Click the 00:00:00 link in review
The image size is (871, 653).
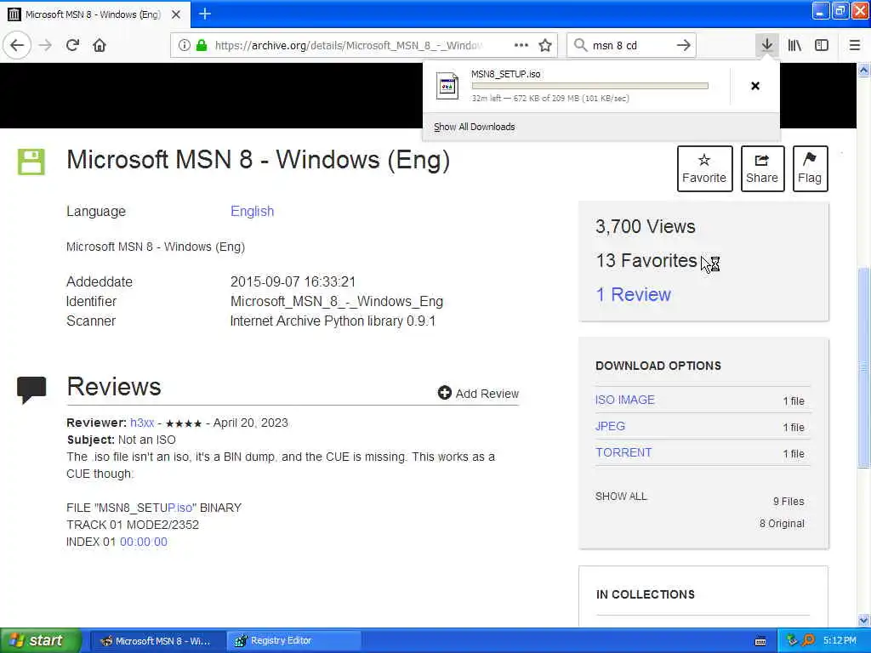click(143, 542)
